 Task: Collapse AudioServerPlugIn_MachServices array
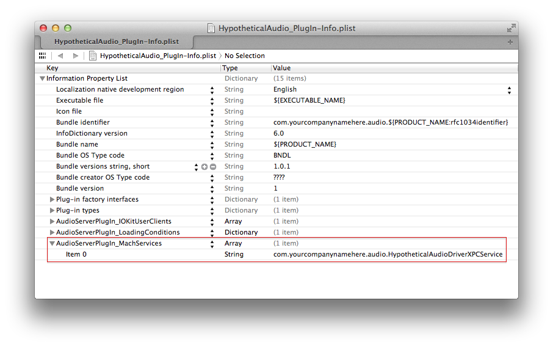[x=52, y=244]
